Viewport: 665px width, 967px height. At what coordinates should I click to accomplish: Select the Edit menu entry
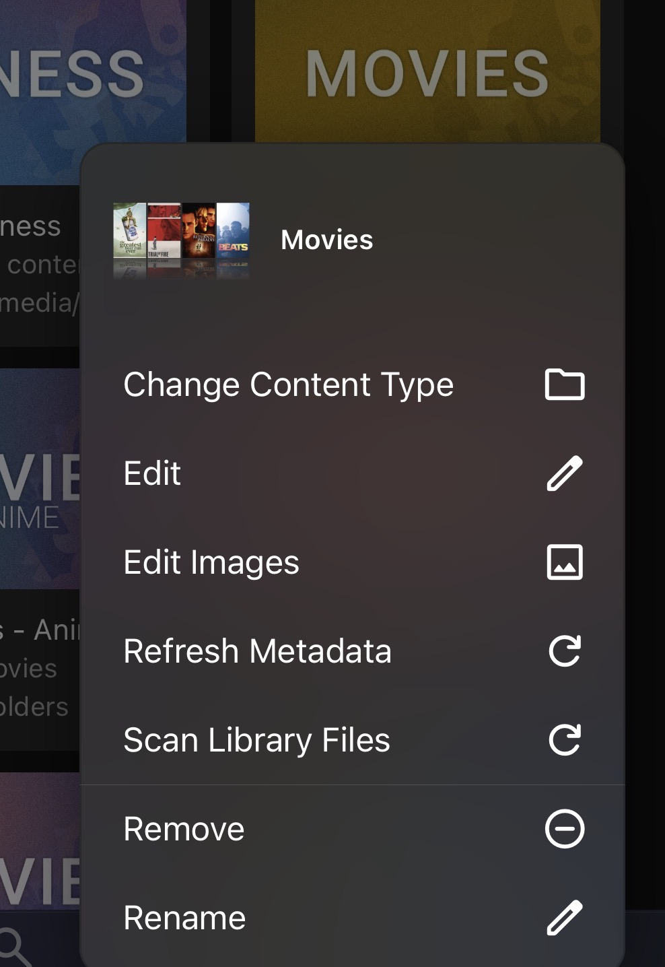pos(153,473)
